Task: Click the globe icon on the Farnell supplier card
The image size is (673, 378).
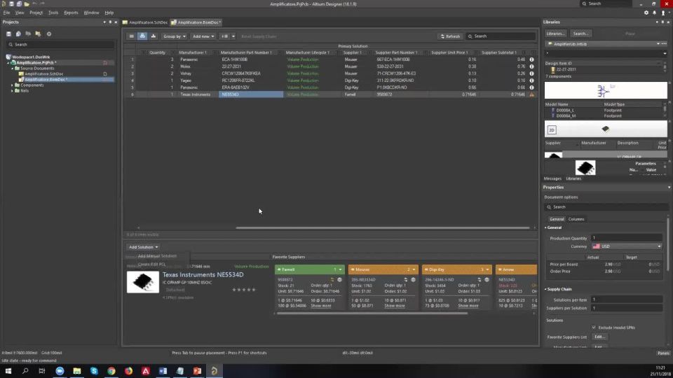Action: (339, 280)
